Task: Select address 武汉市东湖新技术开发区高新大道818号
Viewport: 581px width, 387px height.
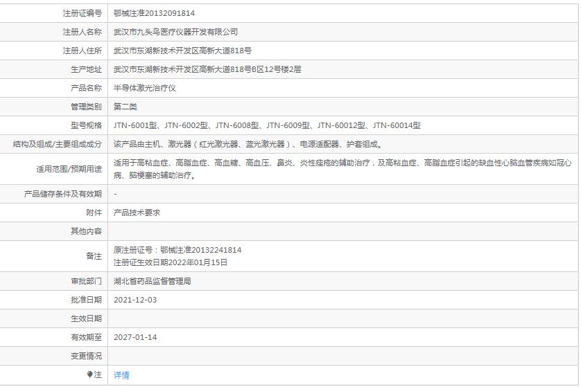Action: click(182, 51)
